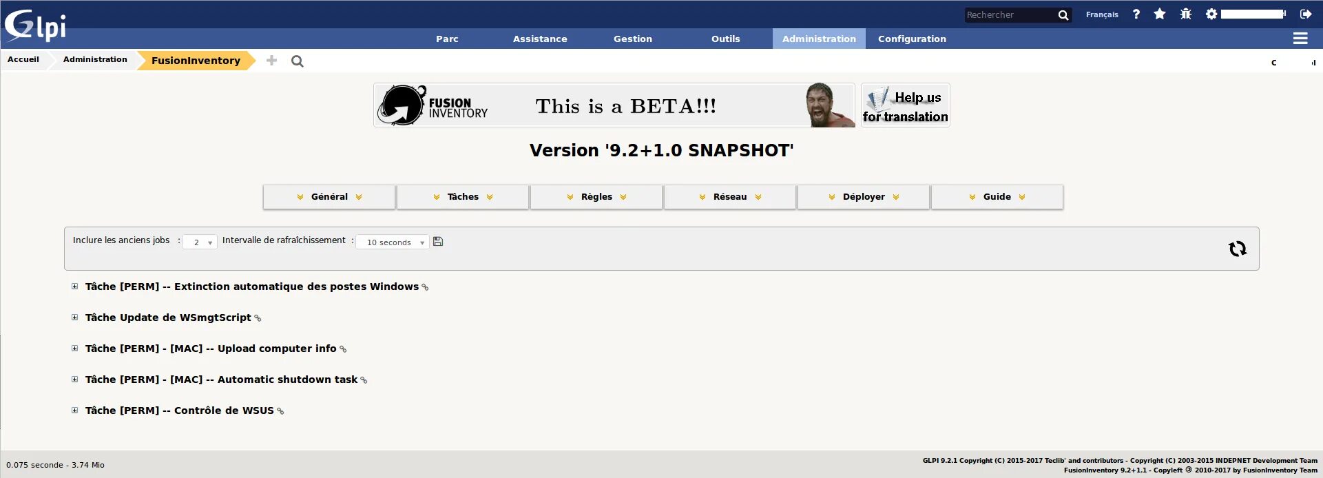Screen dimensions: 1323x478
Task: Open the Réseau dropdown menu
Action: pos(730,197)
